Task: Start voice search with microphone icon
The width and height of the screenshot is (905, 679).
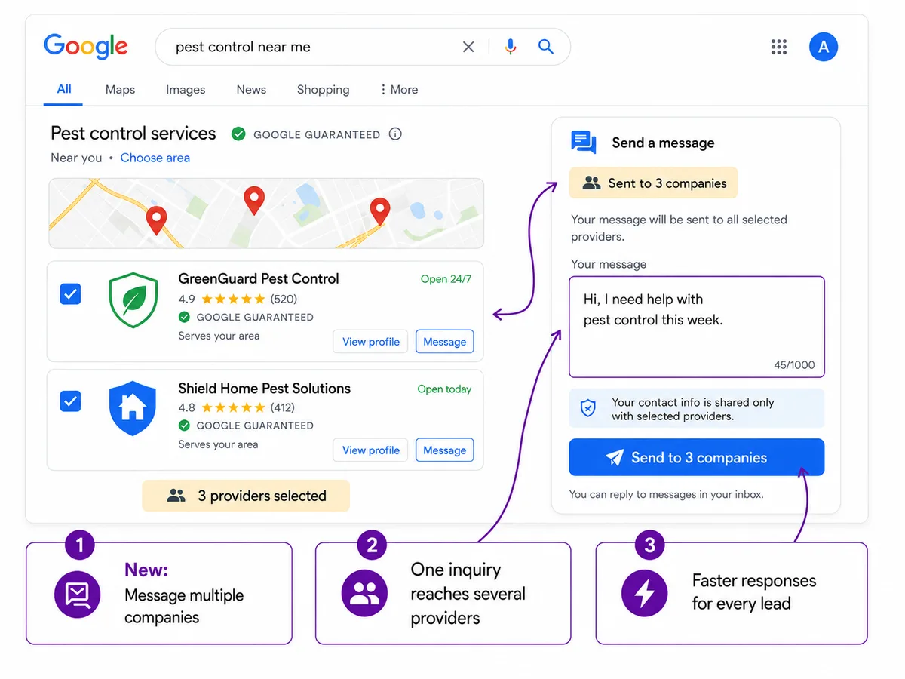Action: pos(511,47)
